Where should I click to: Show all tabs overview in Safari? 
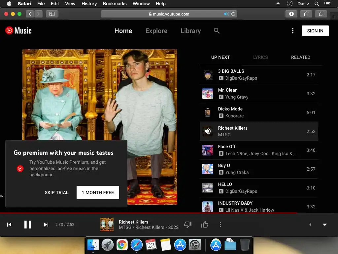point(321,14)
